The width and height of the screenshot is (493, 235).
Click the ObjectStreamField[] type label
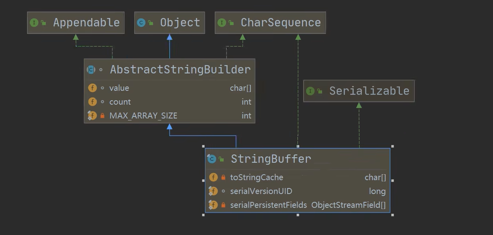[x=349, y=205]
